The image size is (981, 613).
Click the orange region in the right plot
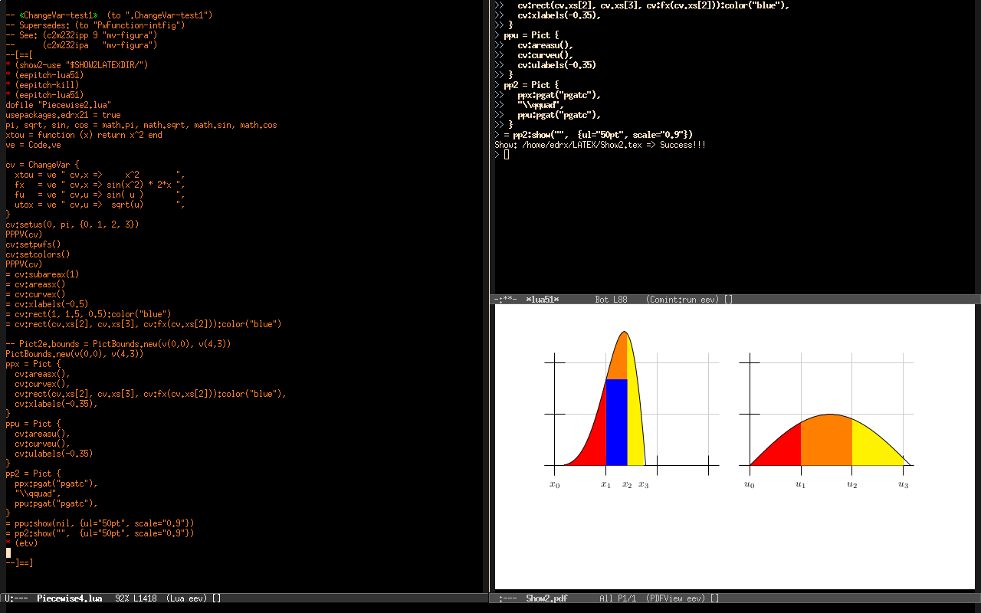(826, 441)
